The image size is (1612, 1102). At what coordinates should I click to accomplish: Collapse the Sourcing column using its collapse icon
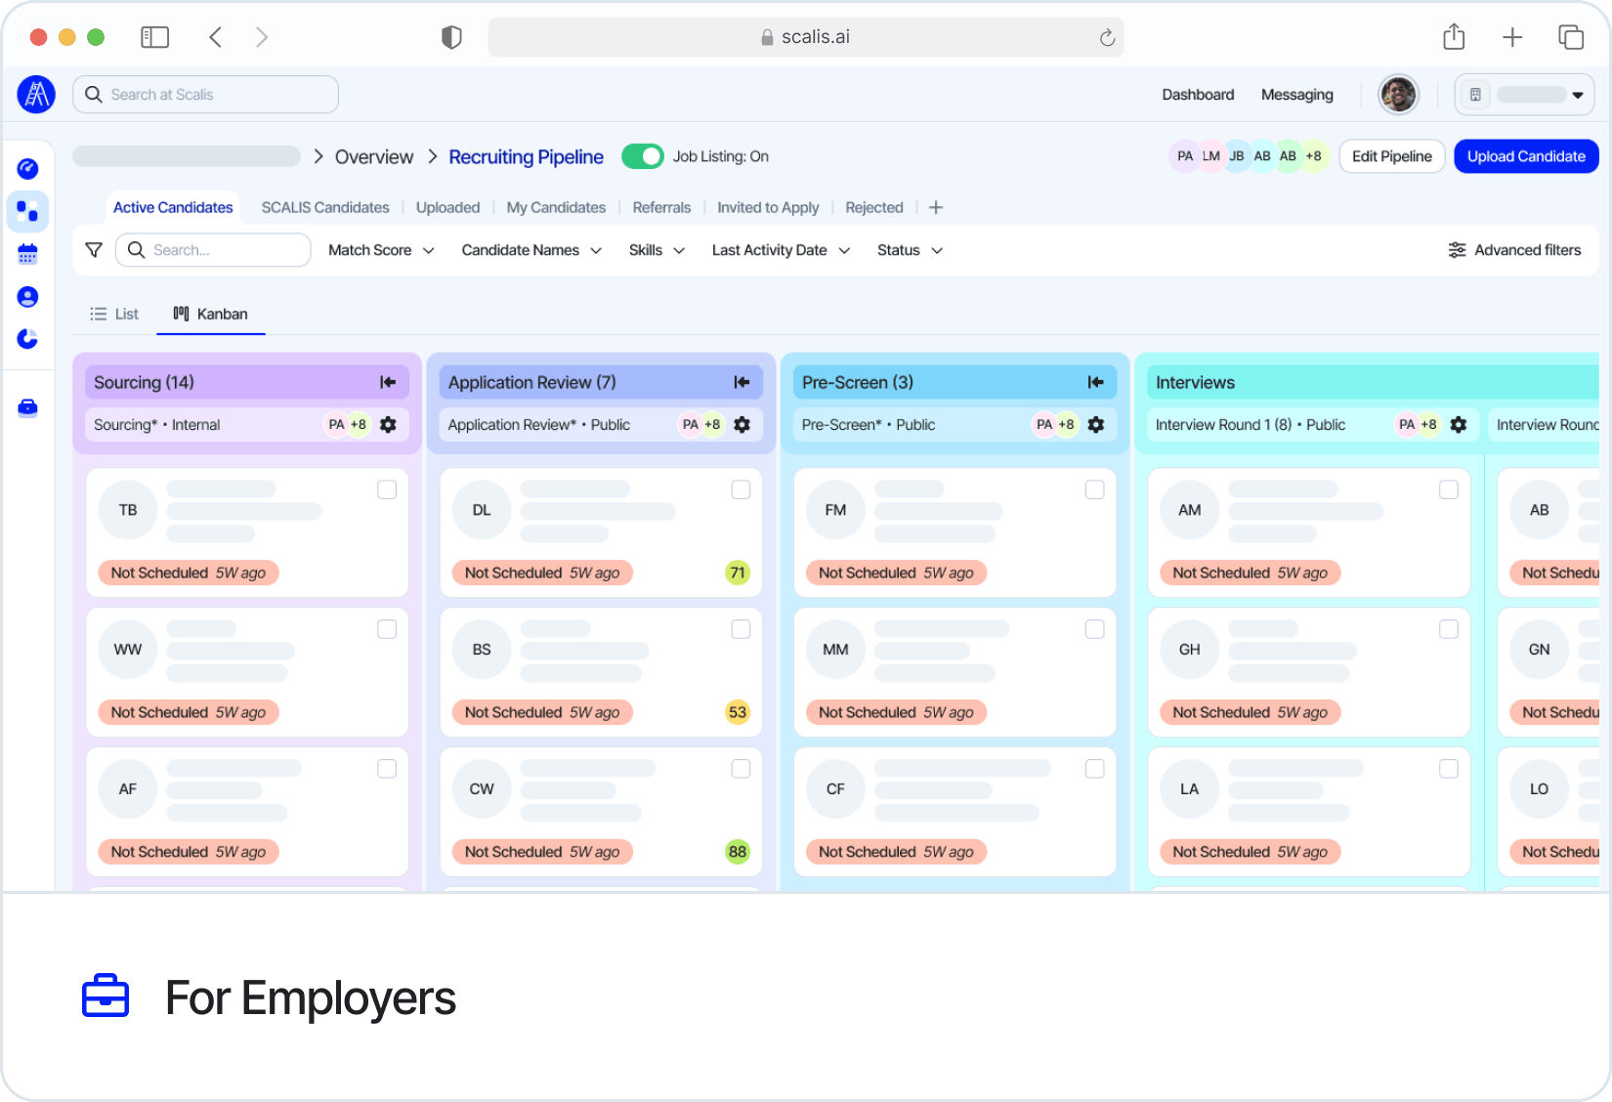point(388,382)
